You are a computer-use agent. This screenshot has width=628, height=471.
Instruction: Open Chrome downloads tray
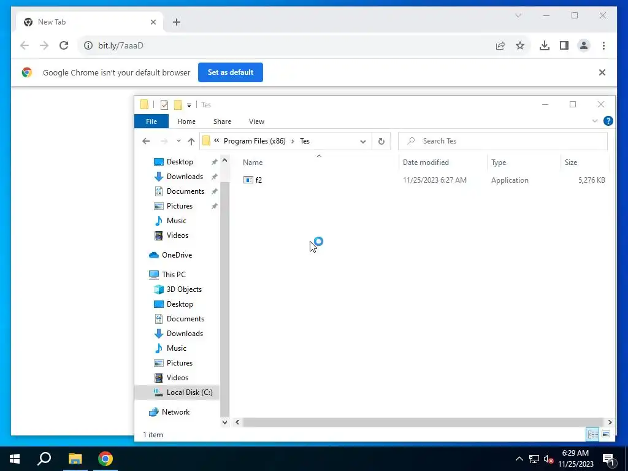click(x=545, y=45)
